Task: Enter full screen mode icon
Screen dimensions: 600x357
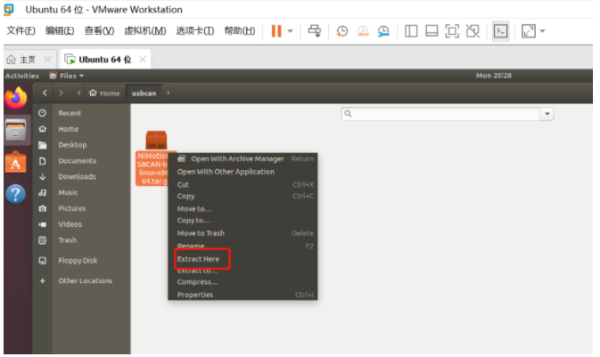Action: pos(452,31)
